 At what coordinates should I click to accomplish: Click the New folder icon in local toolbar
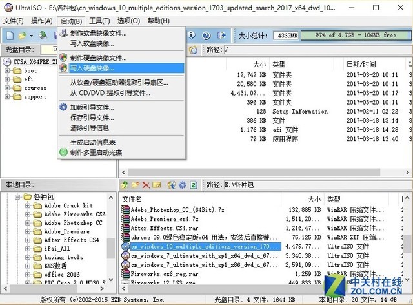136,185
